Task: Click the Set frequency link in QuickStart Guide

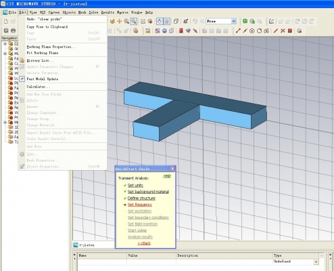Action: point(140,205)
